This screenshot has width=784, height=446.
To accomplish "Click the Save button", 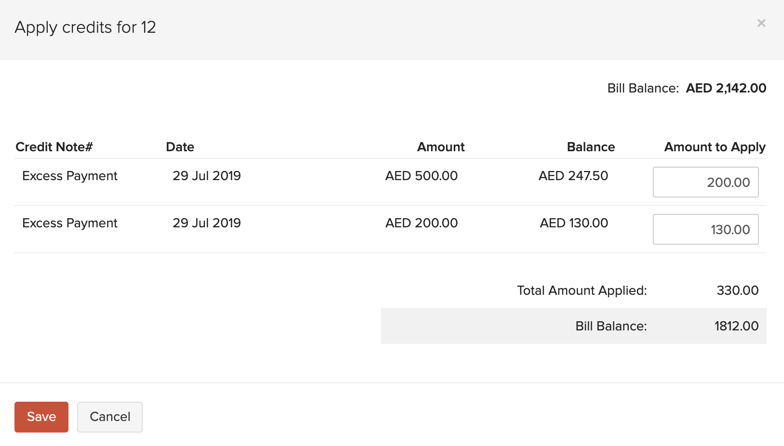I will [41, 417].
